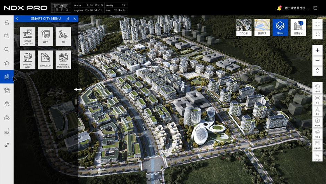This screenshot has height=184, width=326.
Task: Expand the notification dropdown arrow
Action: click(x=315, y=8)
